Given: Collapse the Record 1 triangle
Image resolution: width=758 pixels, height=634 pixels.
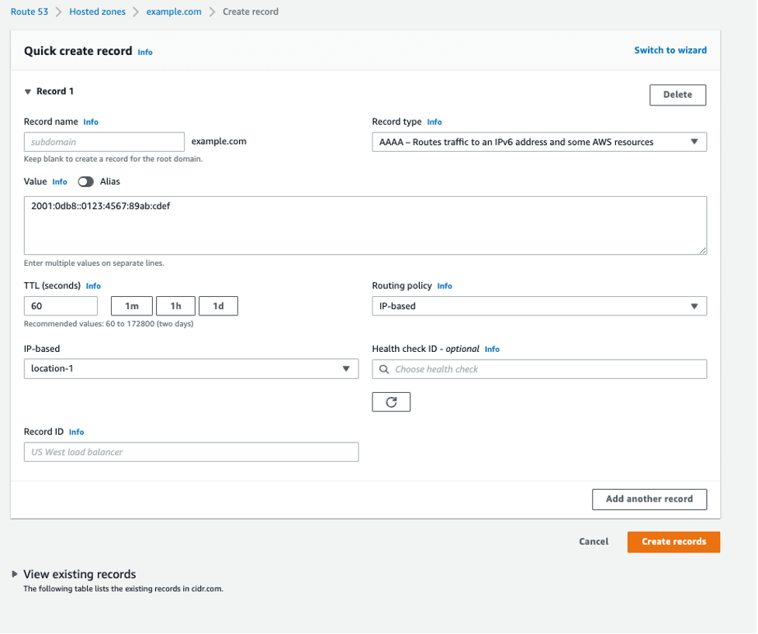Looking at the screenshot, I should coord(28,91).
